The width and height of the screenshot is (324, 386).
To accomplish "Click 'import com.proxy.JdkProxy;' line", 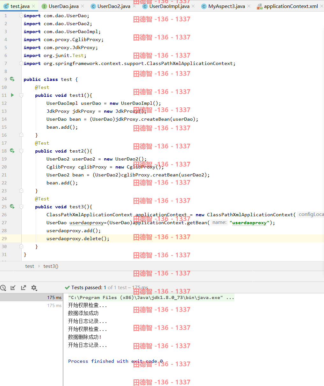I will [61, 47].
